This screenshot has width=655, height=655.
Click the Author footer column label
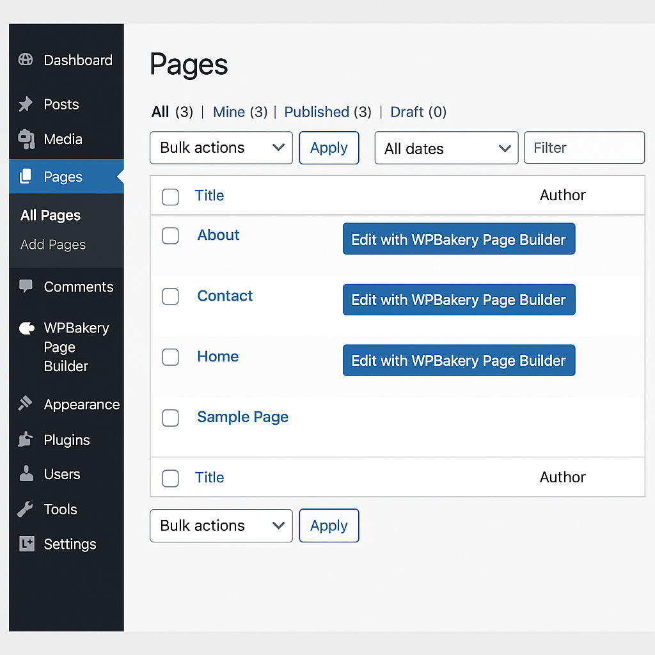(563, 477)
